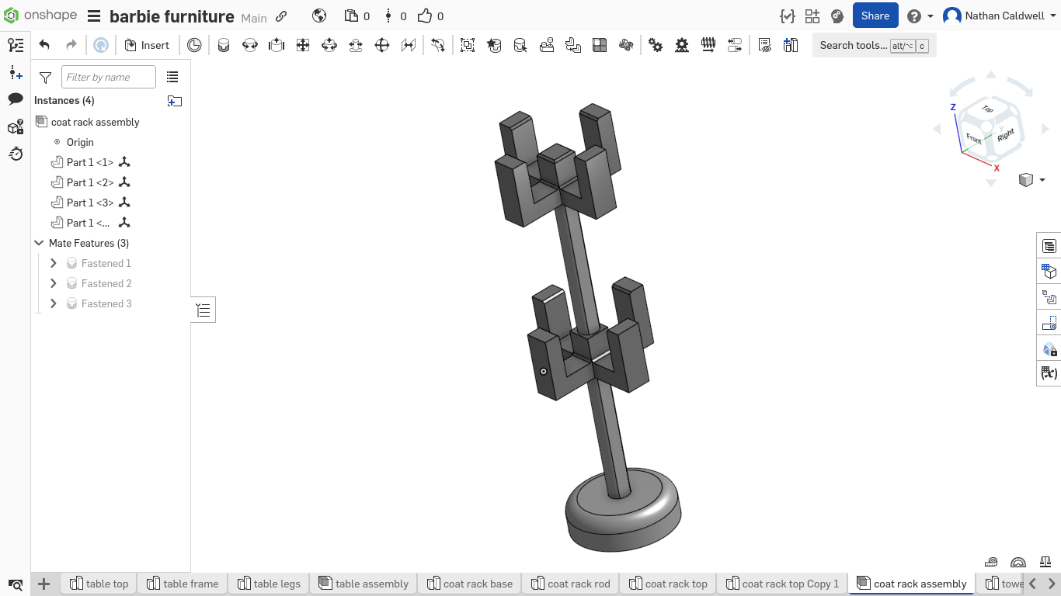
Task: Click the Filter funnel icon
Action: coord(45,78)
